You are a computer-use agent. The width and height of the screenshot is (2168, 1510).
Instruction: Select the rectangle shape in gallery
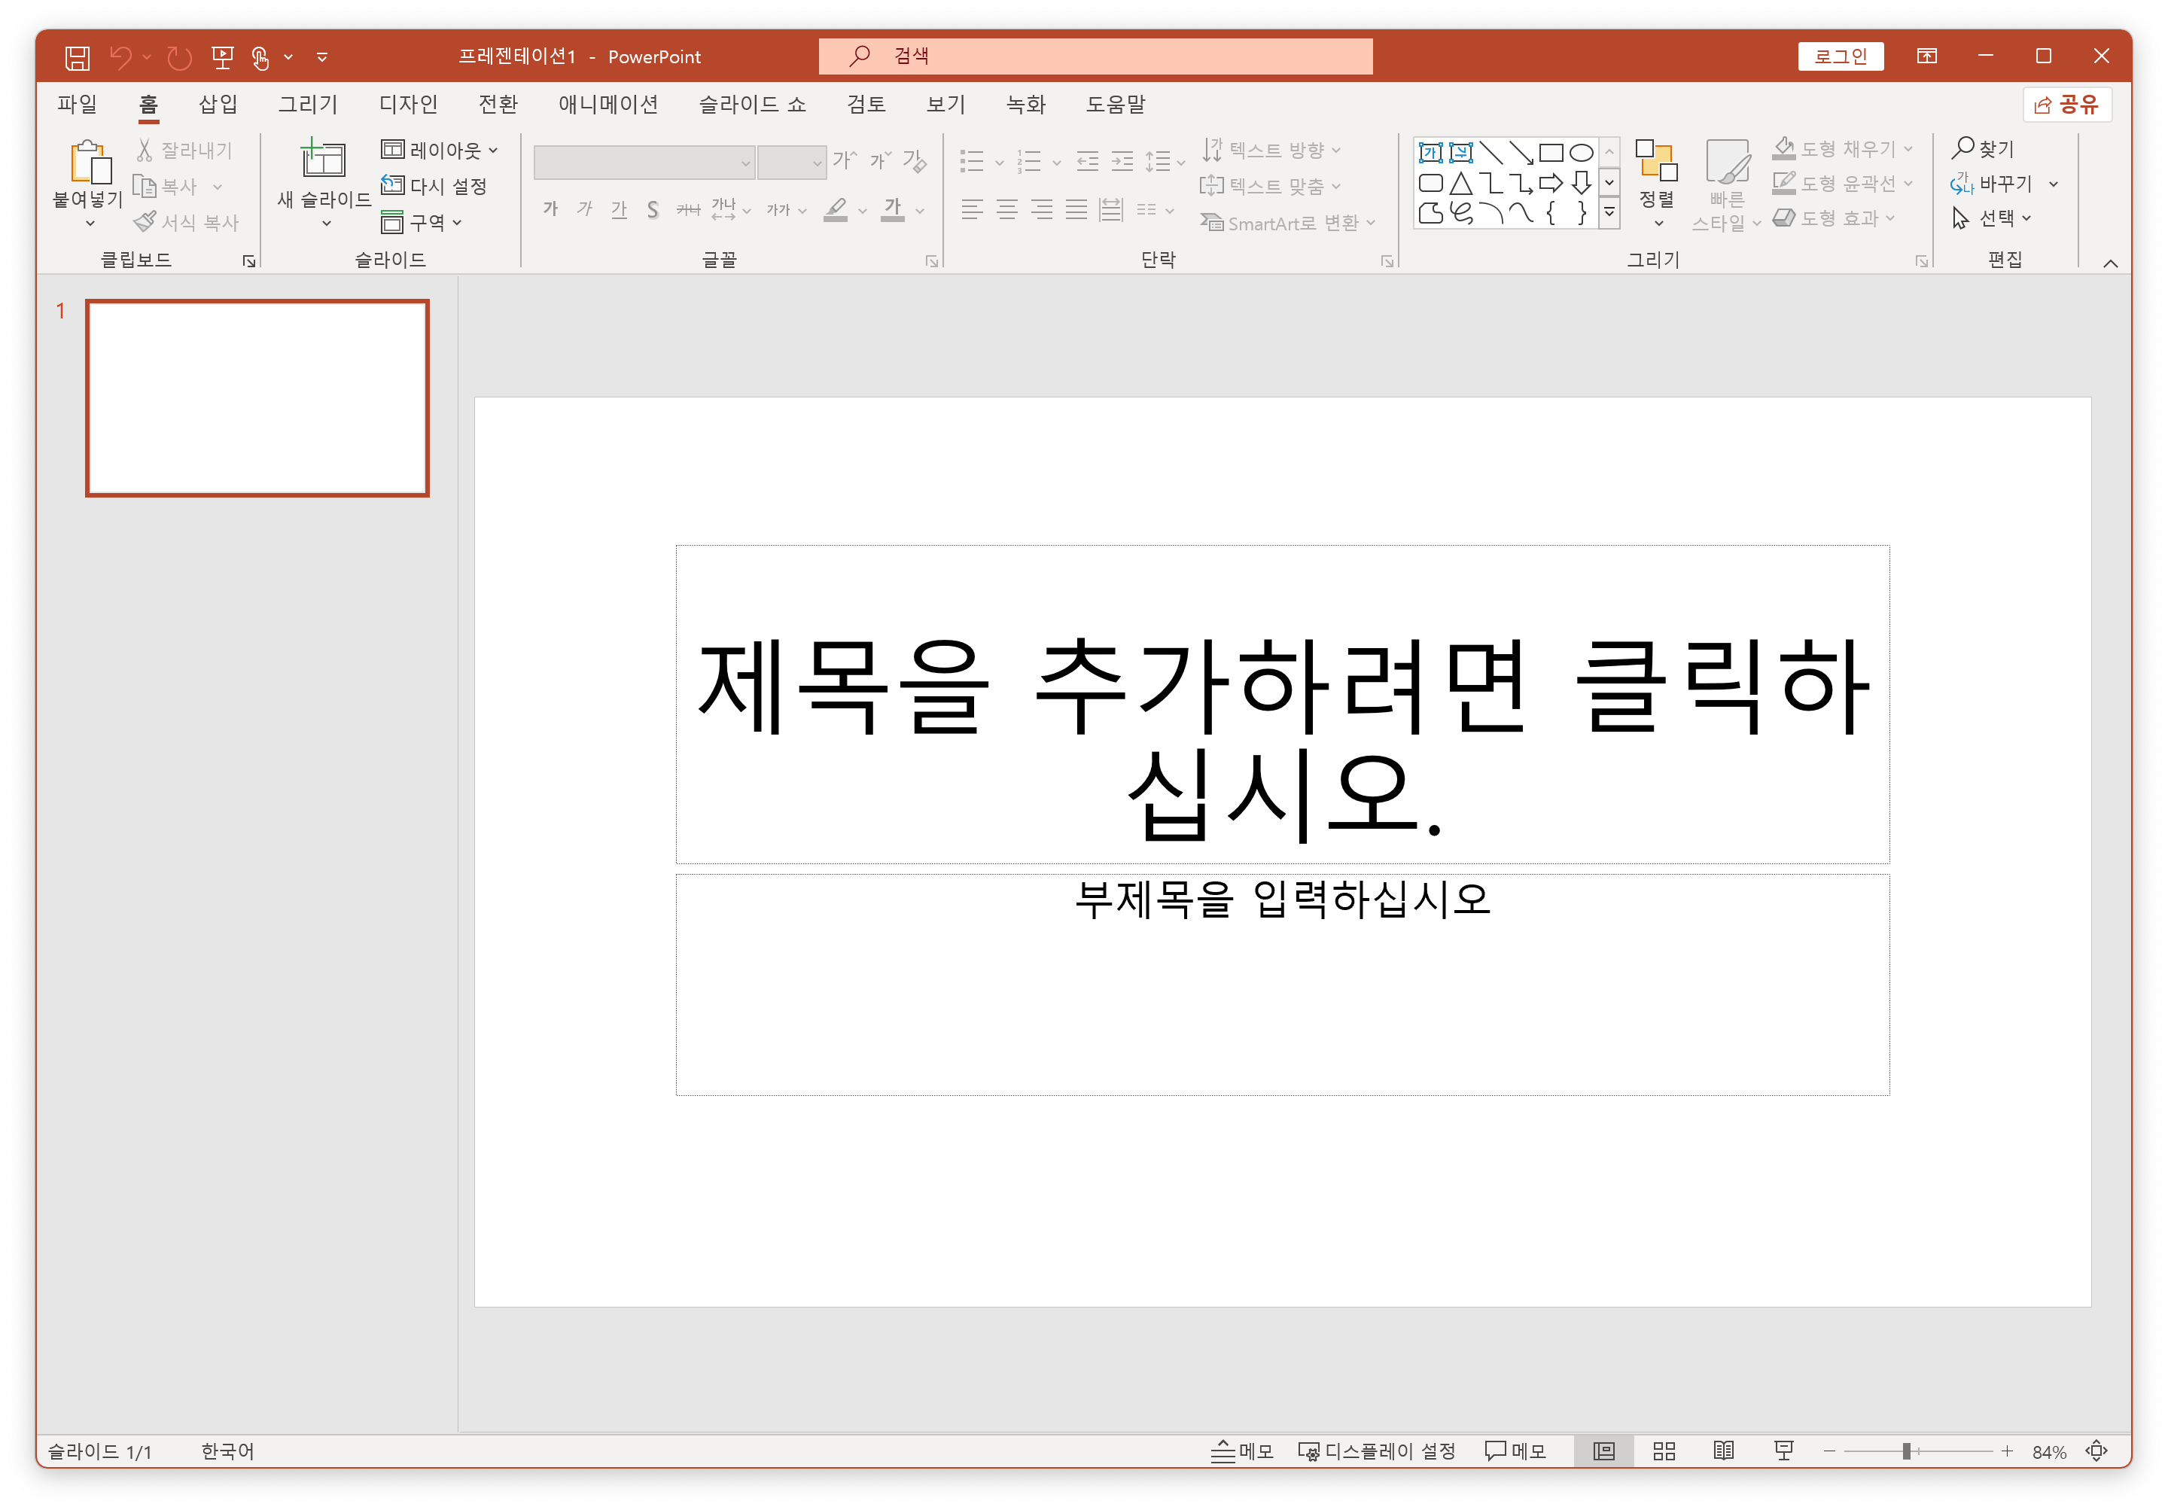point(1551,152)
